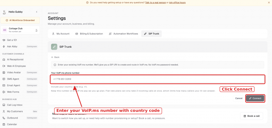Click Coming soon badge beside Ask Abby
This screenshot has width=272, height=128.
pos(32,46)
